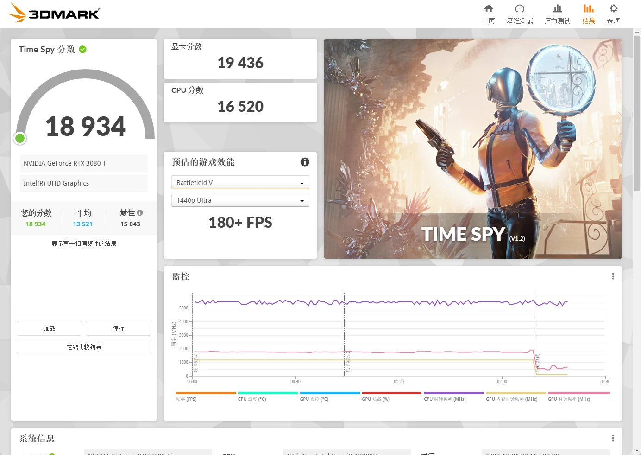Viewport: 641px width, 455px height.
Task: Open the 1440p Ultra quality preset dropdown
Action: [240, 200]
